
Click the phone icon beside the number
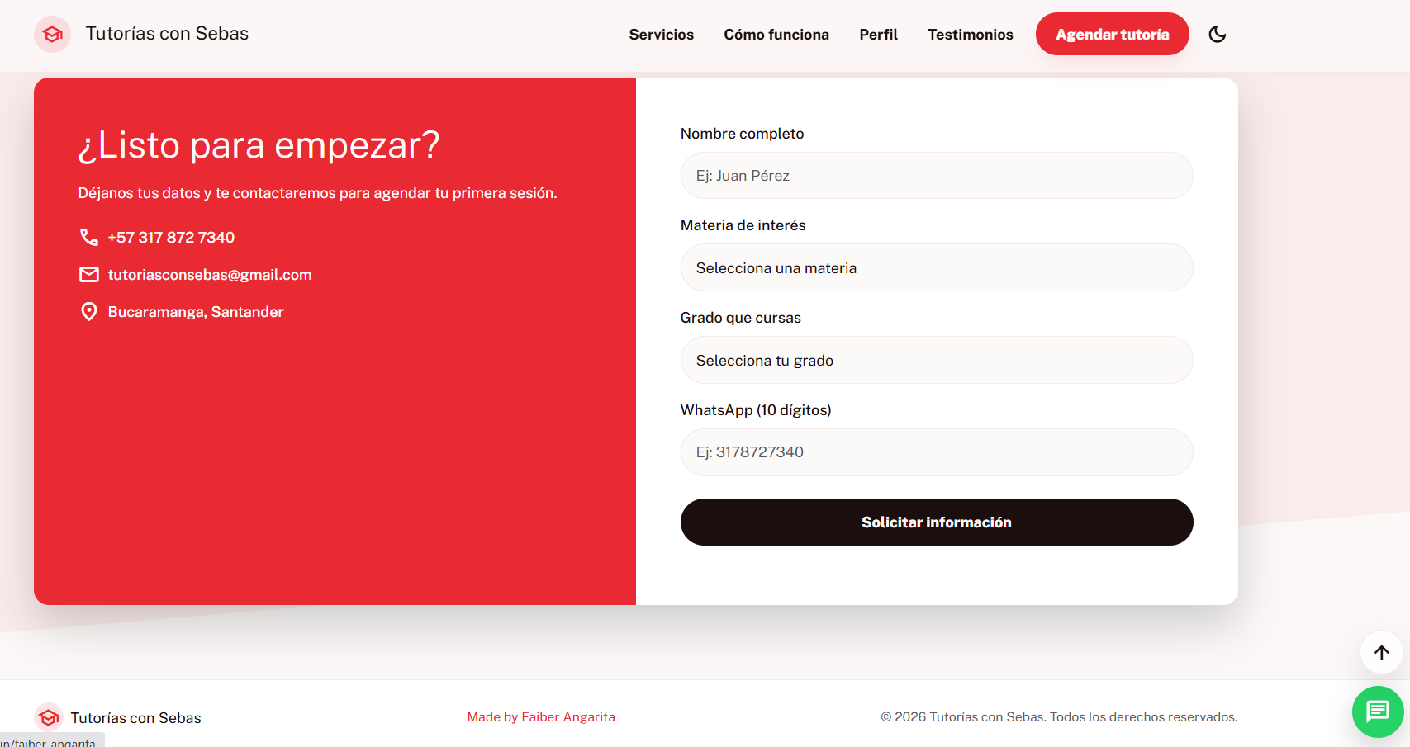click(x=88, y=238)
